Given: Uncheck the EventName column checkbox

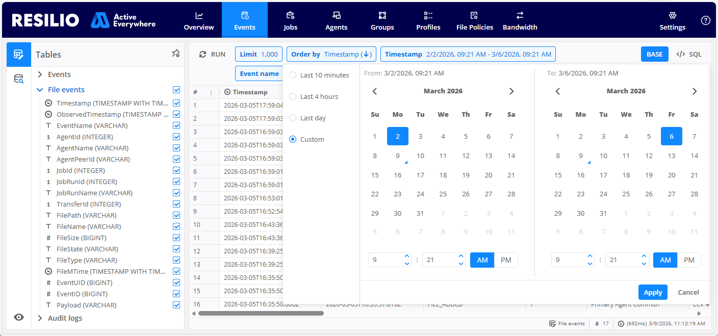Looking at the screenshot, I should (176, 125).
